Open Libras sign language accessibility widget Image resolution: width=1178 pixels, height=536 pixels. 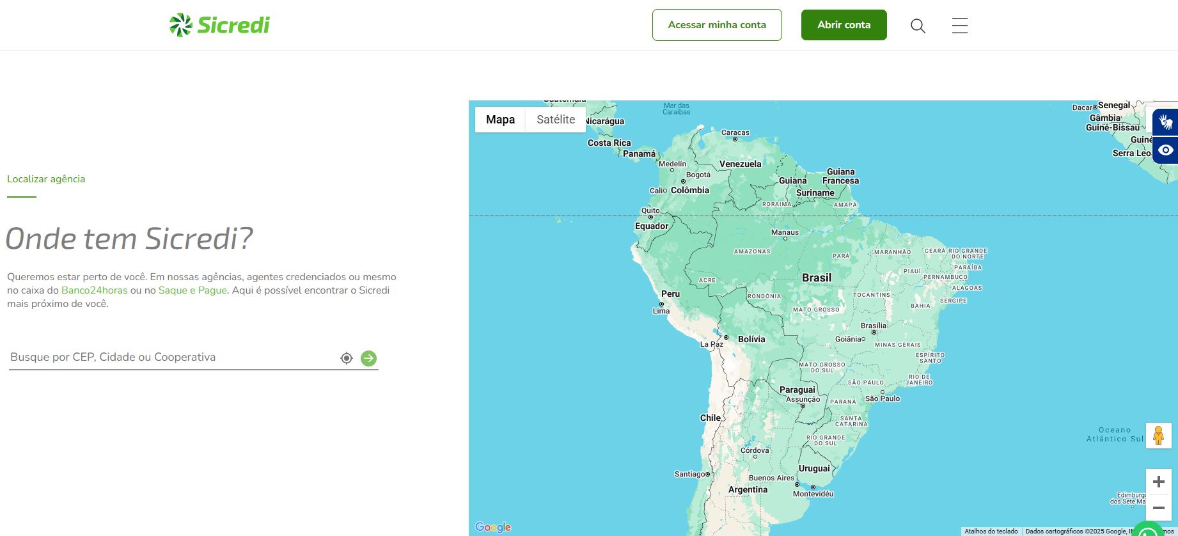pyautogui.click(x=1165, y=122)
